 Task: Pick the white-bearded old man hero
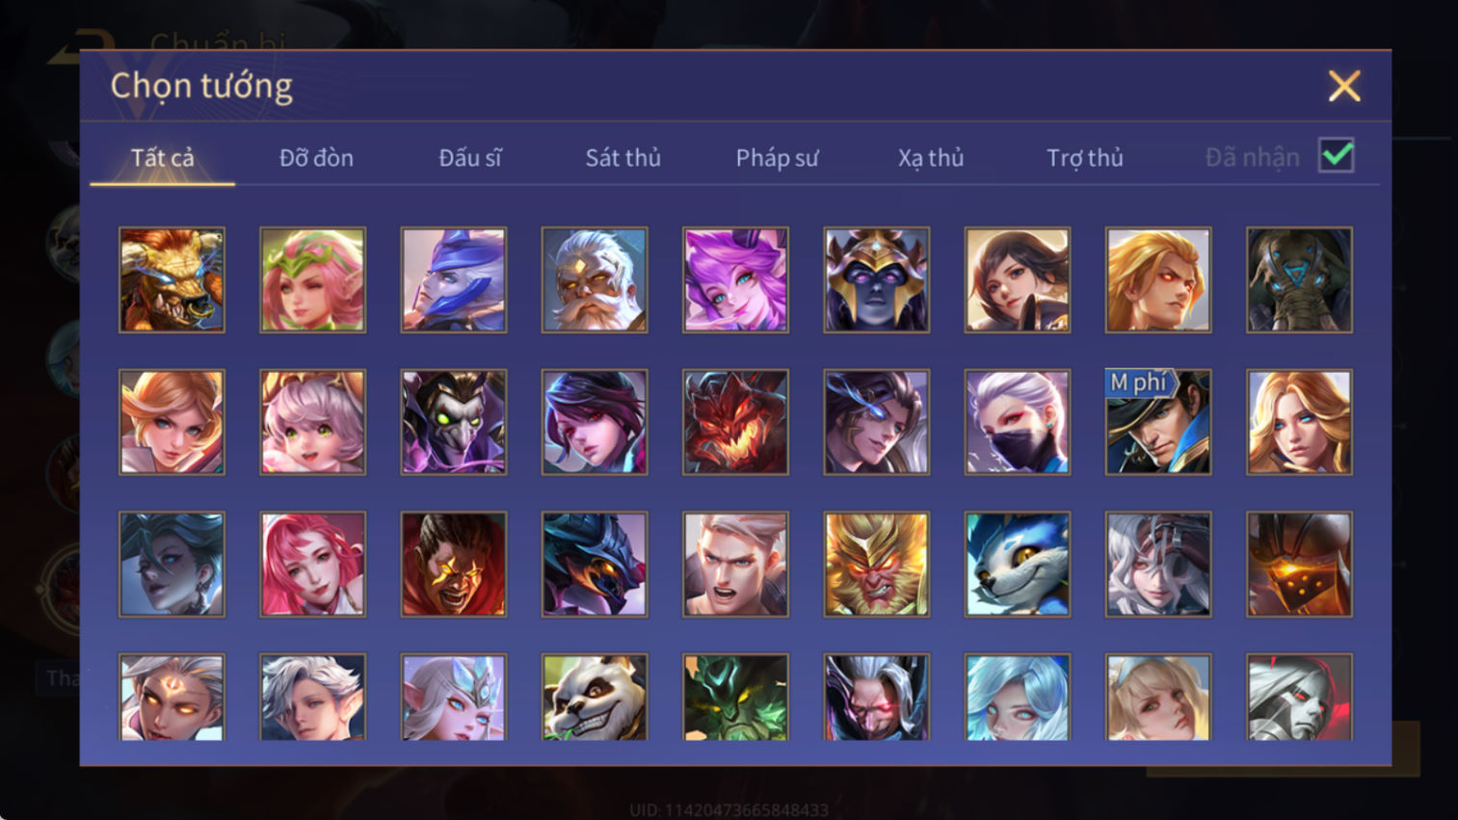(595, 280)
